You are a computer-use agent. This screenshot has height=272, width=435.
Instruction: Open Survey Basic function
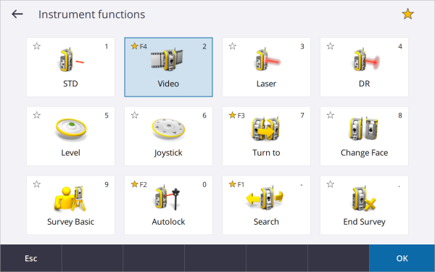point(70,205)
